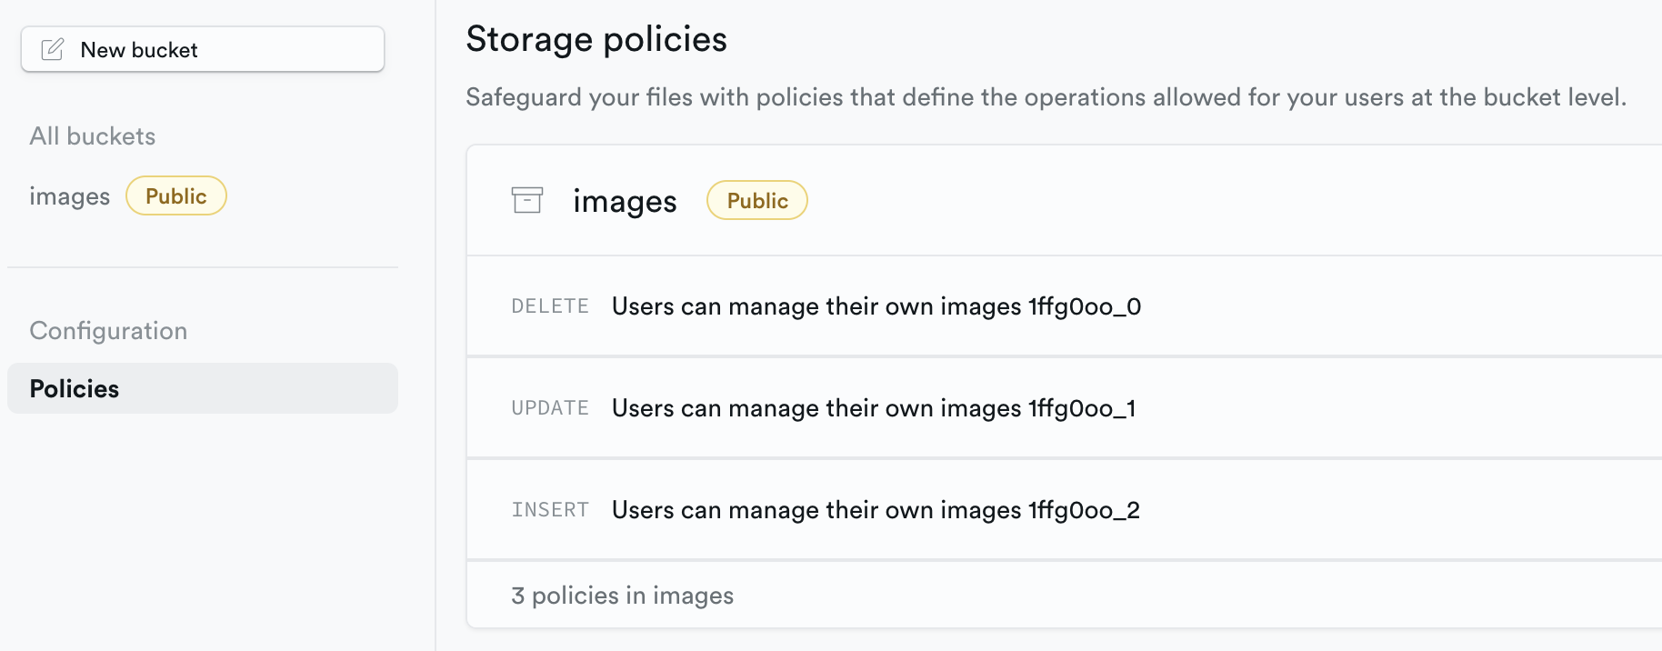This screenshot has width=1662, height=651.
Task: Click the '3 policies in images' footer text
Action: pos(622,596)
